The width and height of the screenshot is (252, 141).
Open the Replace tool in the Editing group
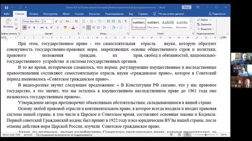pos(204,24)
